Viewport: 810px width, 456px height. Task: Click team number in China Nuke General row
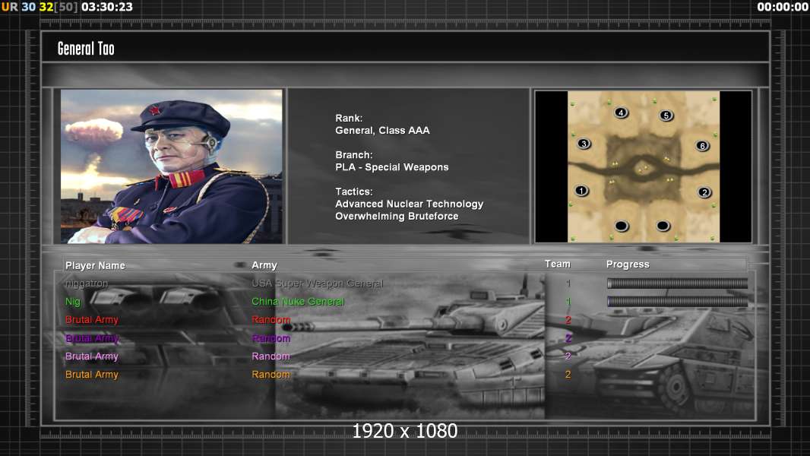click(568, 302)
